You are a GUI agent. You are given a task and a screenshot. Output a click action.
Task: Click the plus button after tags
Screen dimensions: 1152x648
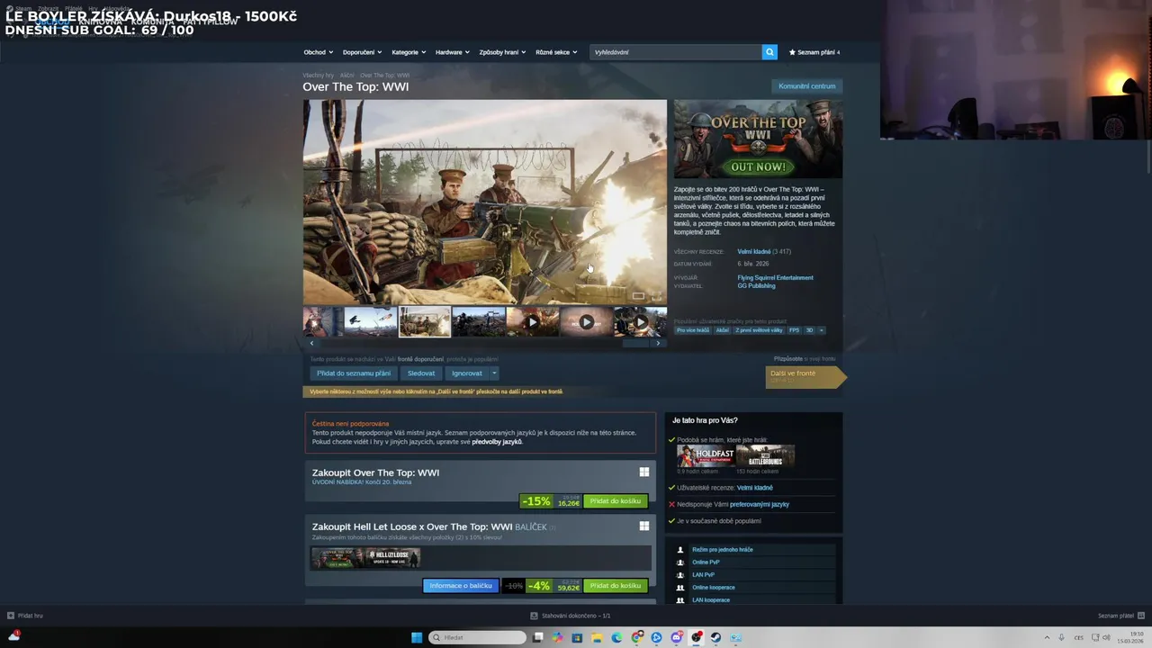(821, 330)
